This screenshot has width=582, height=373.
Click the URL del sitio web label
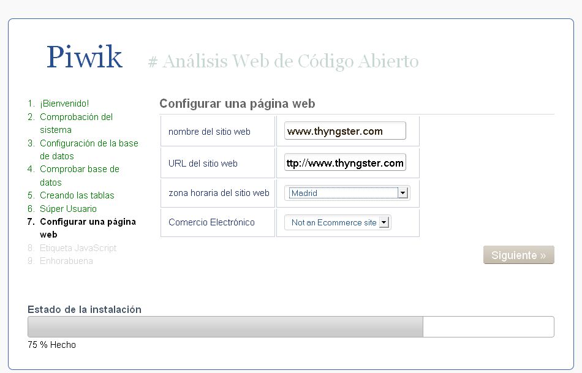click(x=203, y=164)
